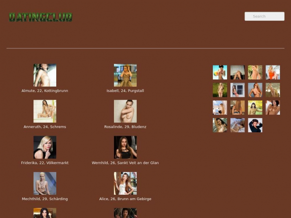Open sidebar thumbnail with yellow flowers background
291x218 pixels.
255,108
